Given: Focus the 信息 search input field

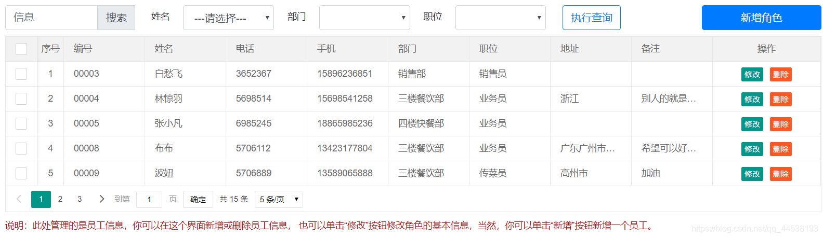Looking at the screenshot, I should pos(51,18).
